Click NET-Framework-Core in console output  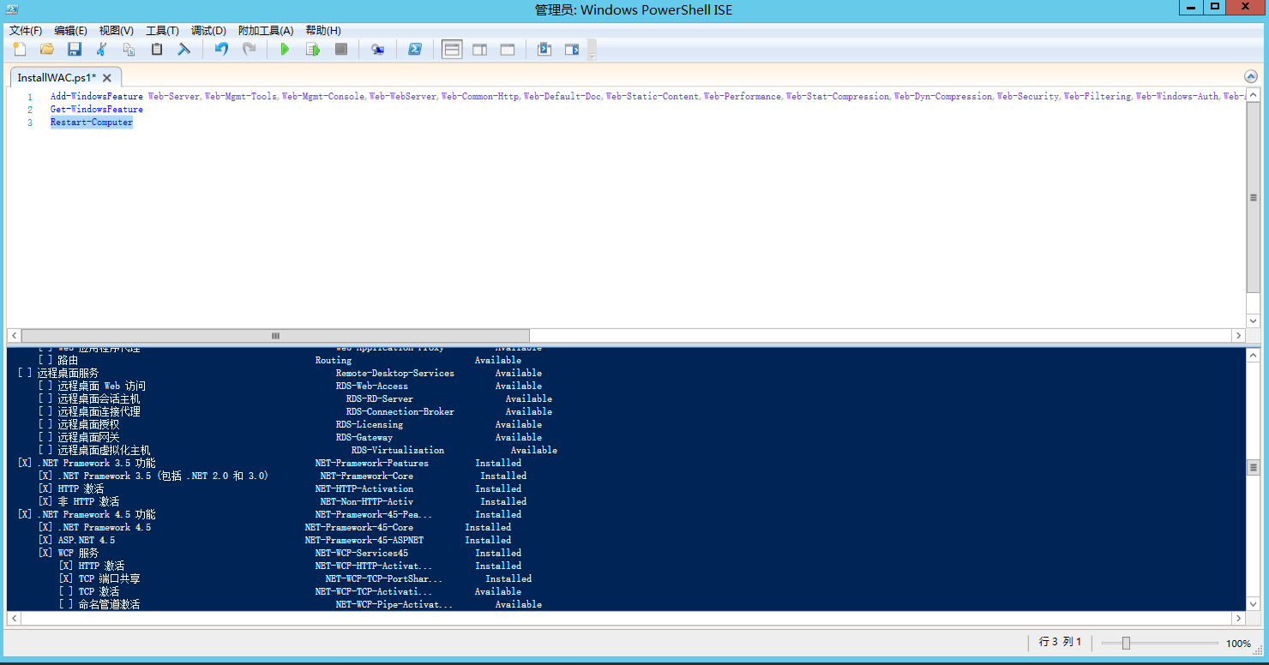[x=367, y=476]
